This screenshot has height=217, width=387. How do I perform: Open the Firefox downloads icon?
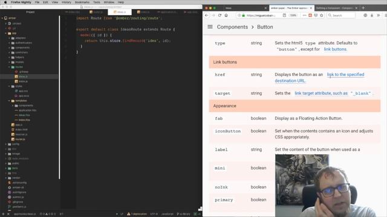point(372,15)
